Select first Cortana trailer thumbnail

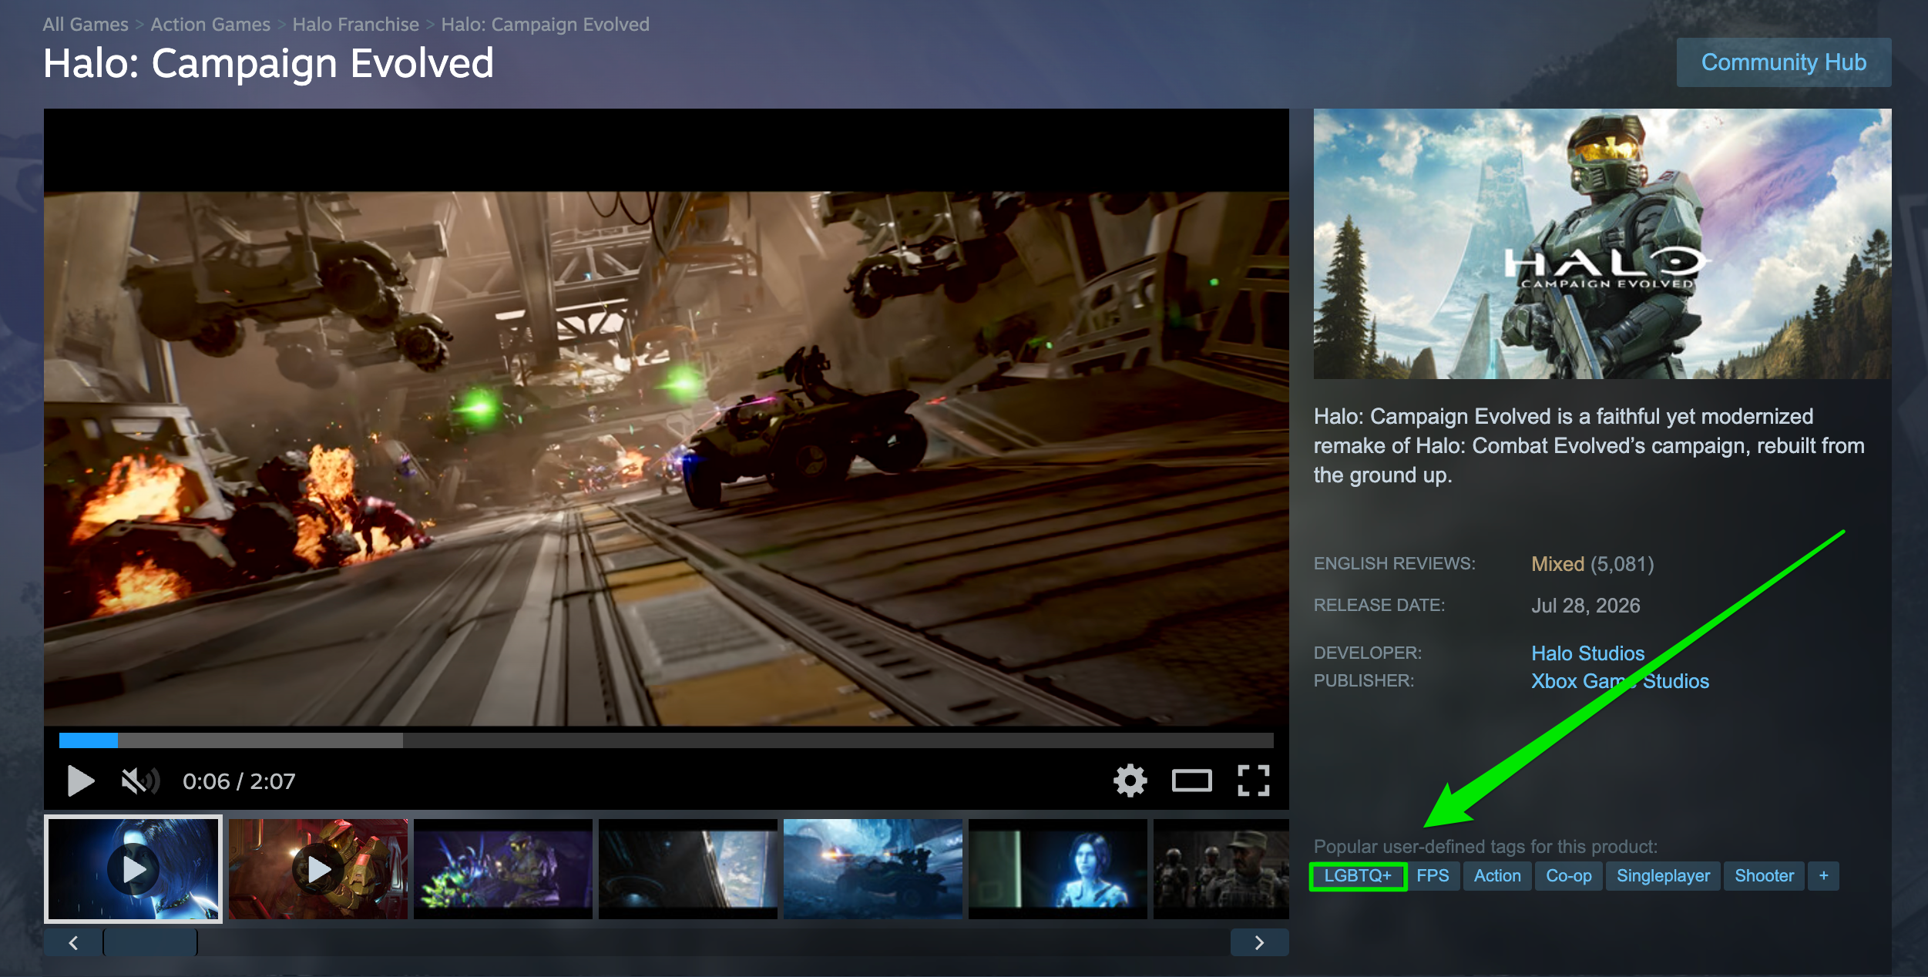pyautogui.click(x=133, y=868)
